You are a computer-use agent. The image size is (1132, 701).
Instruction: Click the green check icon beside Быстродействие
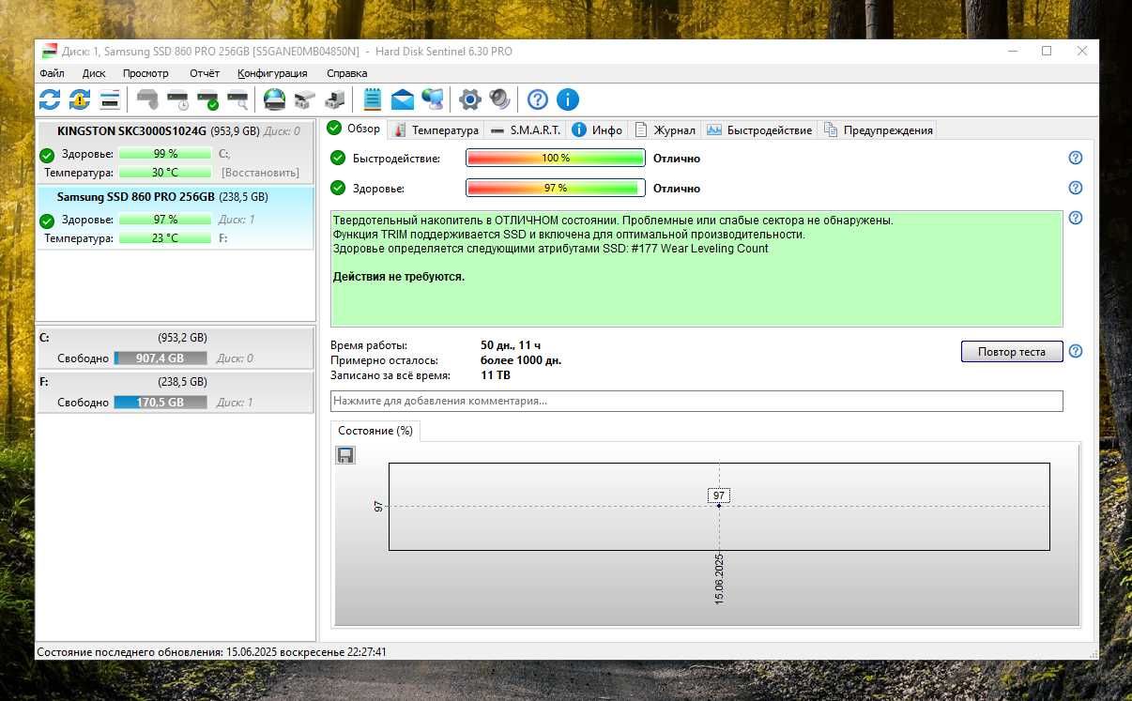point(338,158)
